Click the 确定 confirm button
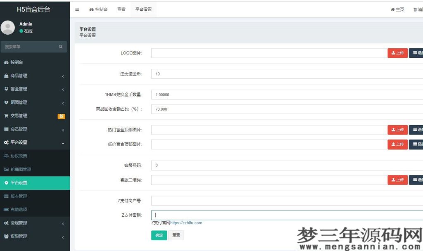423x251 pixels. pyautogui.click(x=159, y=235)
